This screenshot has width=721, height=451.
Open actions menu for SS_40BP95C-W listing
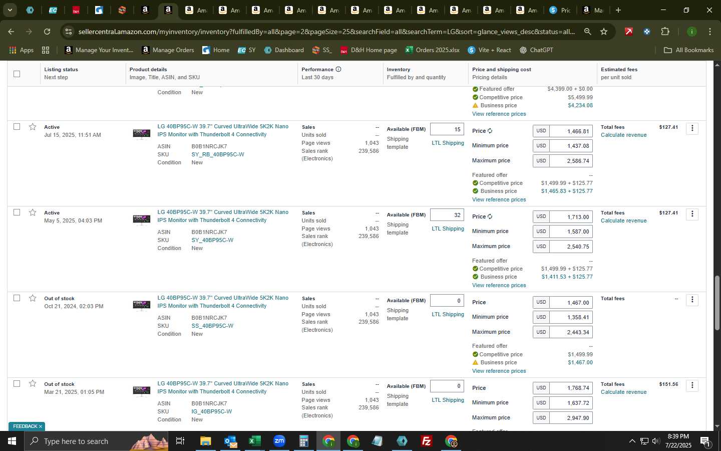pos(692,300)
